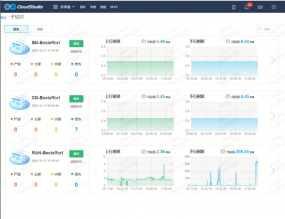Open the 性能 menu item
The height and width of the screenshot is (219, 285).
(x=103, y=7)
